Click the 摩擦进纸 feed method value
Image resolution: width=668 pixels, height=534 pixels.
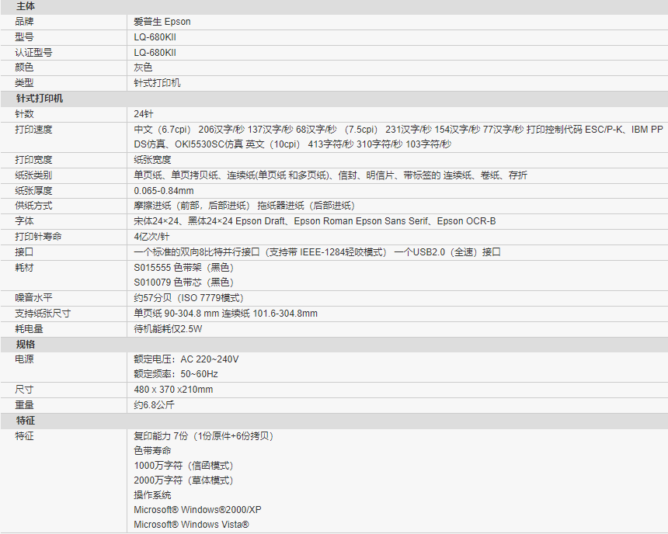point(244,206)
